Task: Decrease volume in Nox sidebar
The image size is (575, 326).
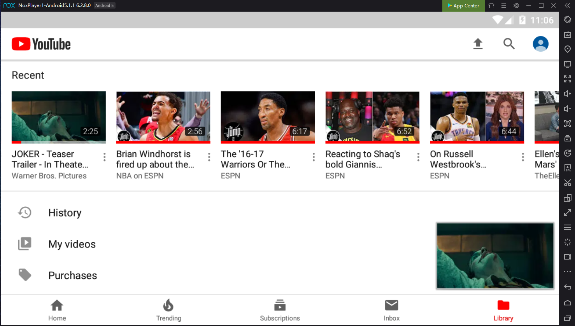Action: tap(568, 109)
